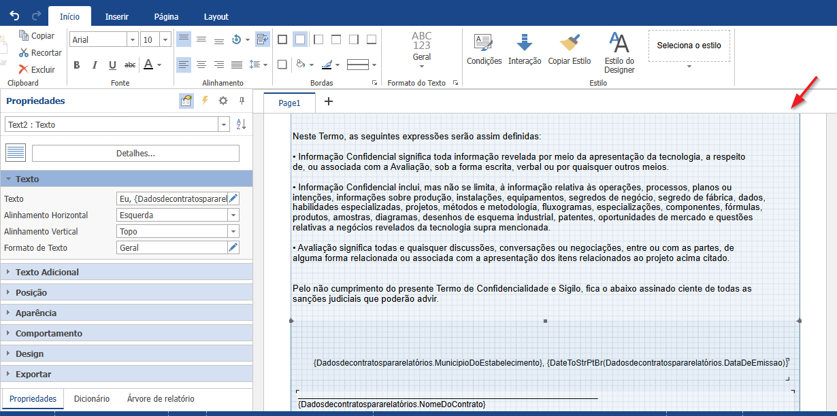Image resolution: width=837 pixels, height=416 pixels.
Task: Set vertical alignment to bottom
Action: (219, 39)
